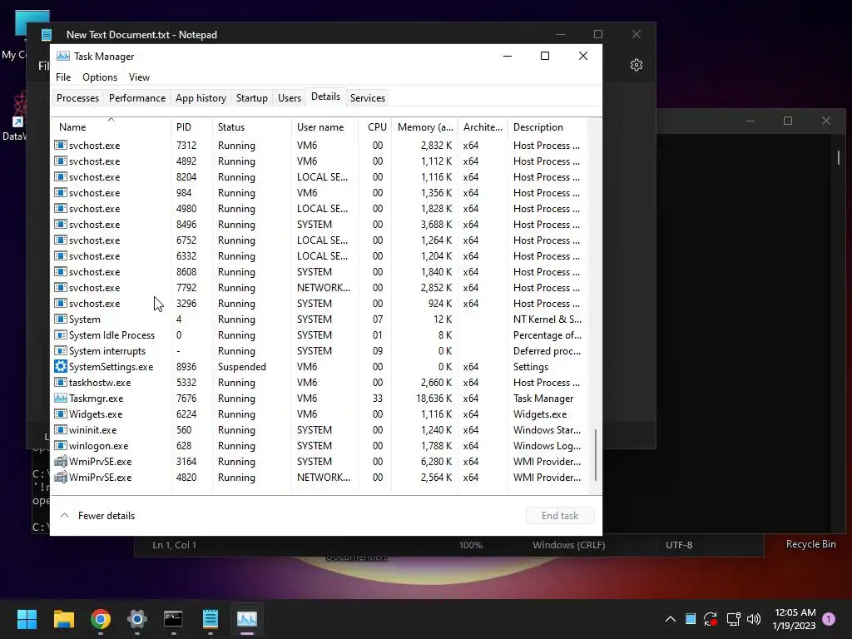
Task: Click the 18,636 K memory value
Action: [x=434, y=399]
